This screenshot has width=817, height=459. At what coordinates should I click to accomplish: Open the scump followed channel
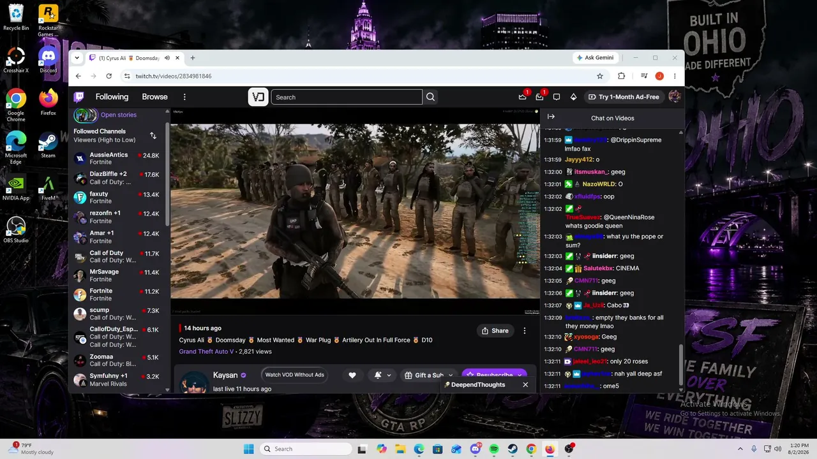coord(118,314)
